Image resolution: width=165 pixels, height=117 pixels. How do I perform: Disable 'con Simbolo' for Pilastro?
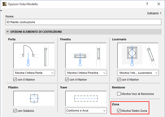pyautogui.click(x=15, y=111)
